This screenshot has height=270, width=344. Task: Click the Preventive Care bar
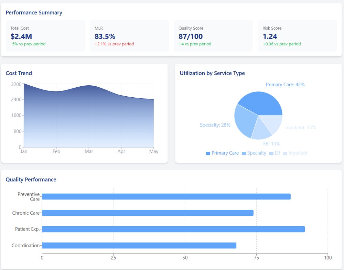[166, 196]
